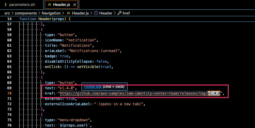Place cursor on the v1.4.0 text value

coord(67,88)
